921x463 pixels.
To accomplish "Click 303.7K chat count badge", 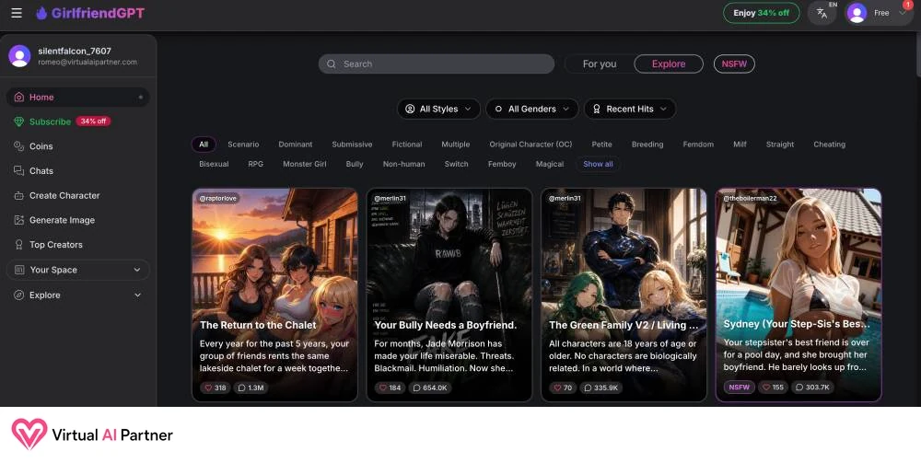I will click(x=812, y=388).
